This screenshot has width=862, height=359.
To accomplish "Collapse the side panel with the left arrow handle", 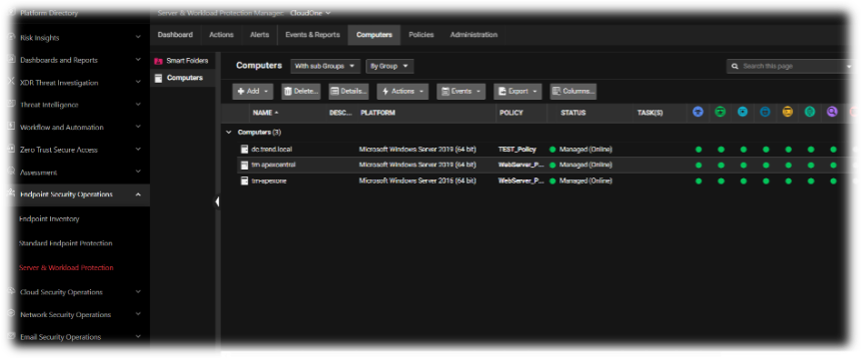I will (217, 201).
